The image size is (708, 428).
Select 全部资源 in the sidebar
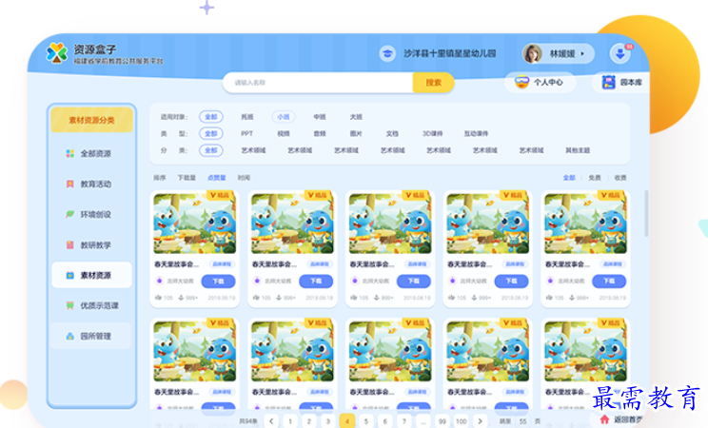[x=91, y=153]
